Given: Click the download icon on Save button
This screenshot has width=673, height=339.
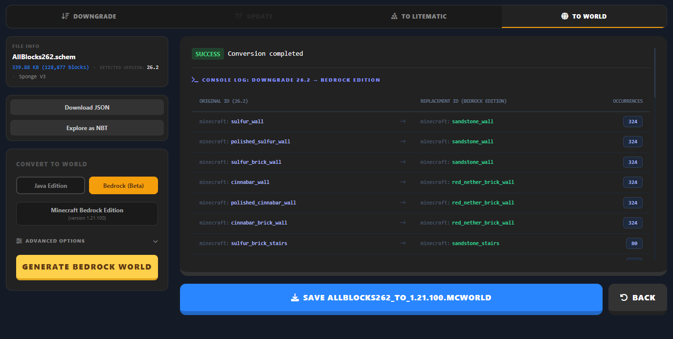Looking at the screenshot, I should [295, 297].
